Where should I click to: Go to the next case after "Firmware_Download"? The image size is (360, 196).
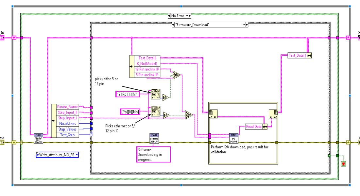pyautogui.click(x=247, y=25)
